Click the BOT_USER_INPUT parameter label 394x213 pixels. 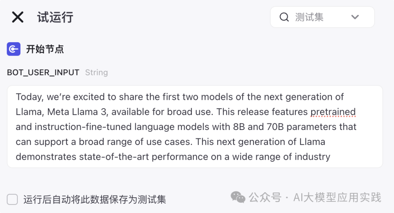point(43,72)
